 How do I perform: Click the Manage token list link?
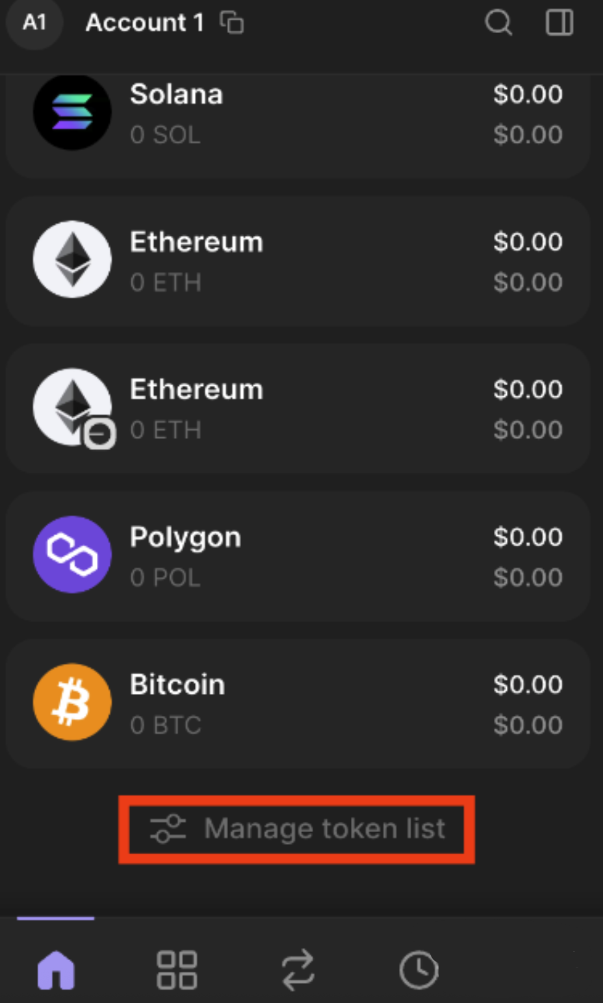[324, 829]
